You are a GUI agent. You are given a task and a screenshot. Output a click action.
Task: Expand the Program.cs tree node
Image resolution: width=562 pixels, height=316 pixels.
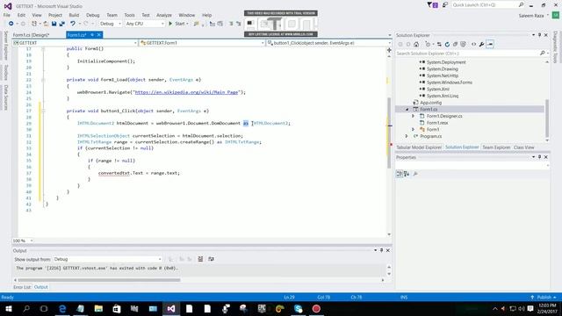click(407, 136)
